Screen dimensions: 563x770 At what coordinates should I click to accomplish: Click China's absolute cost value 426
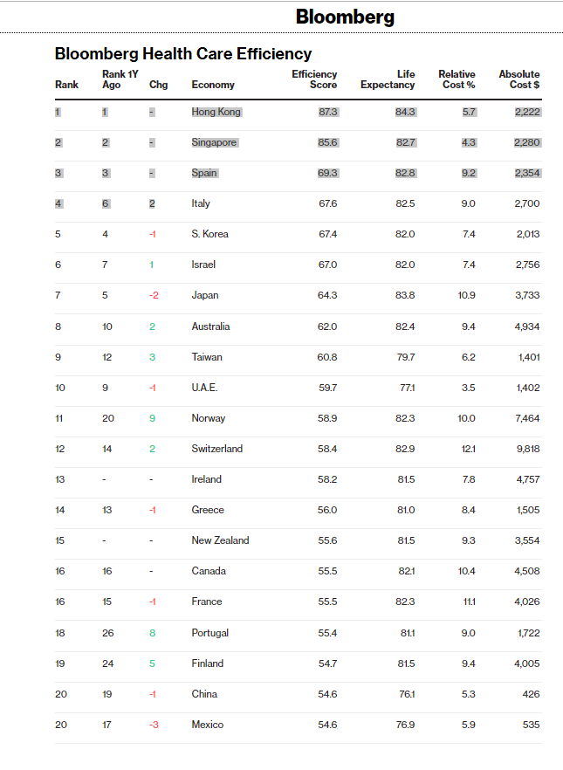531,694
